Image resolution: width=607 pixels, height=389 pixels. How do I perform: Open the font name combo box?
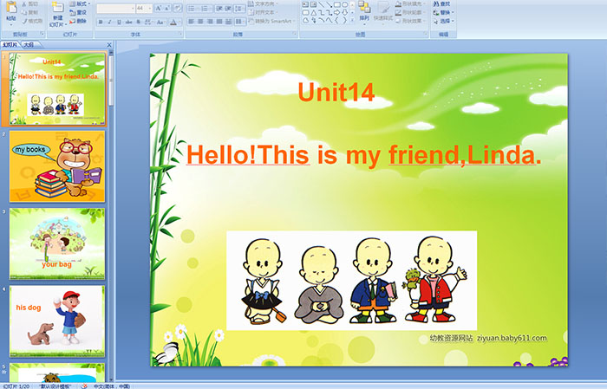[115, 8]
